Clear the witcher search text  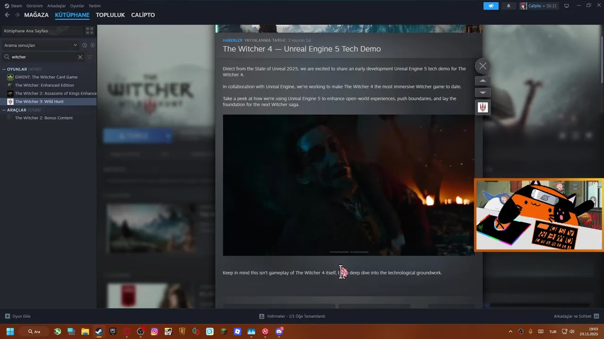pyautogui.click(x=80, y=57)
